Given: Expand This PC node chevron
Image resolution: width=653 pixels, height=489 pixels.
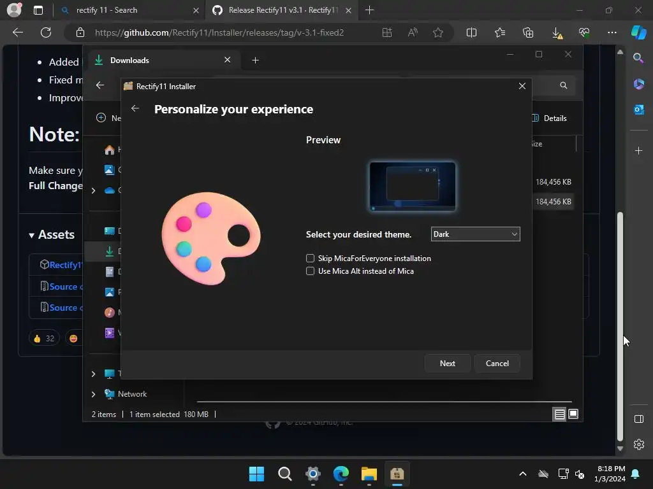Looking at the screenshot, I should coord(93,374).
